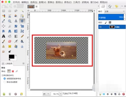Image resolution: width=126 pixels, height=97 pixels.
Task: Select the Ink tool
Action: pyautogui.click(x=22, y=41)
